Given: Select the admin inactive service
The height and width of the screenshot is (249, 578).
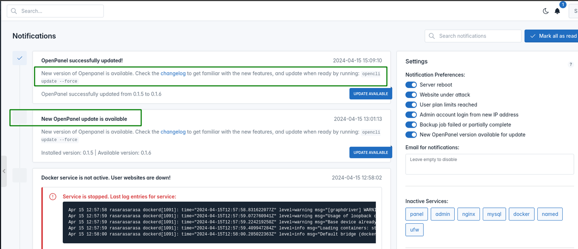Looking at the screenshot, I should click(x=443, y=214).
